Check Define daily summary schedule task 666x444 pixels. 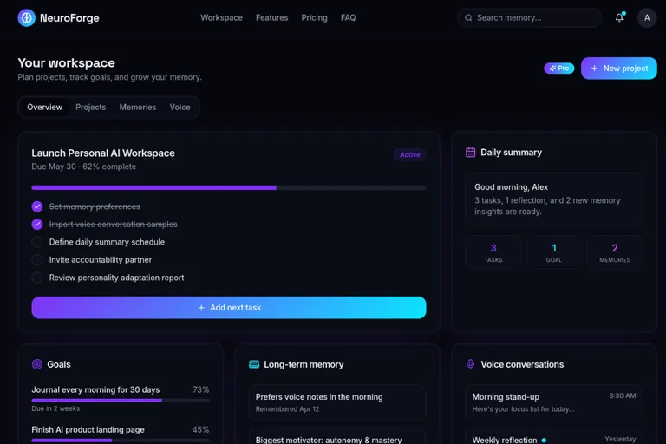(x=37, y=242)
